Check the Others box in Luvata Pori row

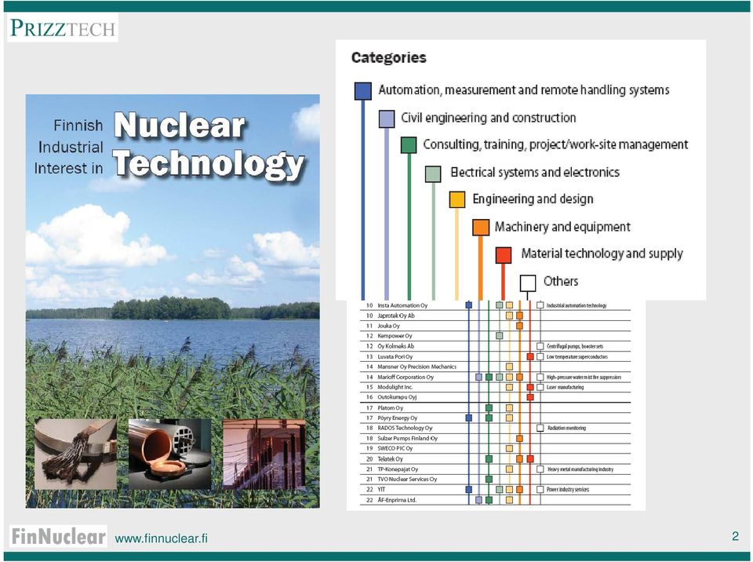[x=540, y=356]
